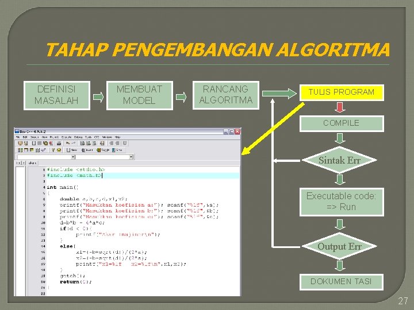Click the 'int main()' code line
The image size is (414, 310).
[63, 187]
